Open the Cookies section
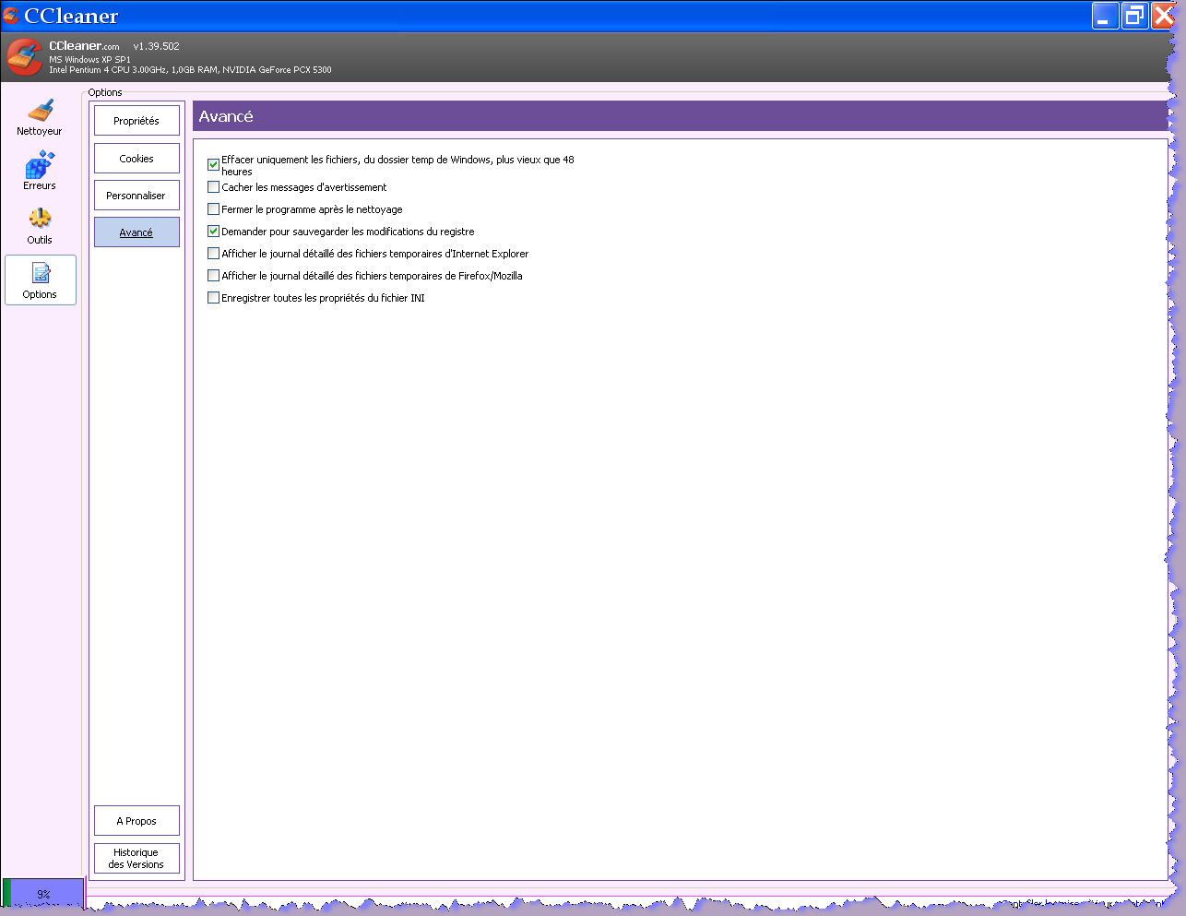 click(x=136, y=159)
